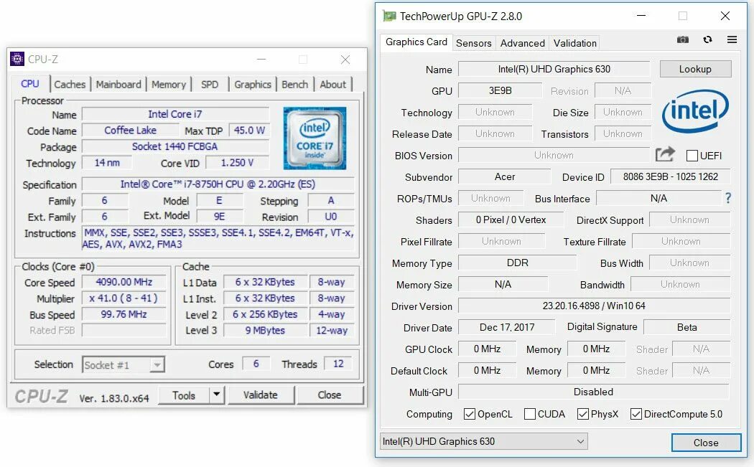
Task: Open the SPD tab in CPU-Z
Action: (210, 85)
